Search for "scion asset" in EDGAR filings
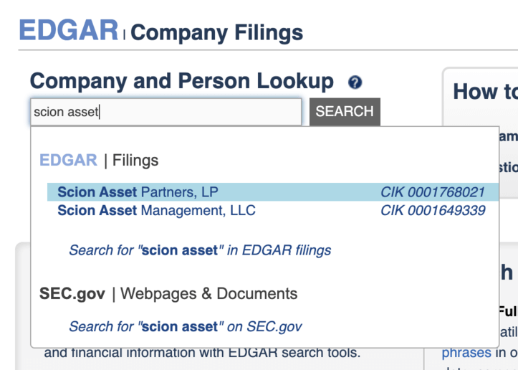 pyautogui.click(x=200, y=250)
